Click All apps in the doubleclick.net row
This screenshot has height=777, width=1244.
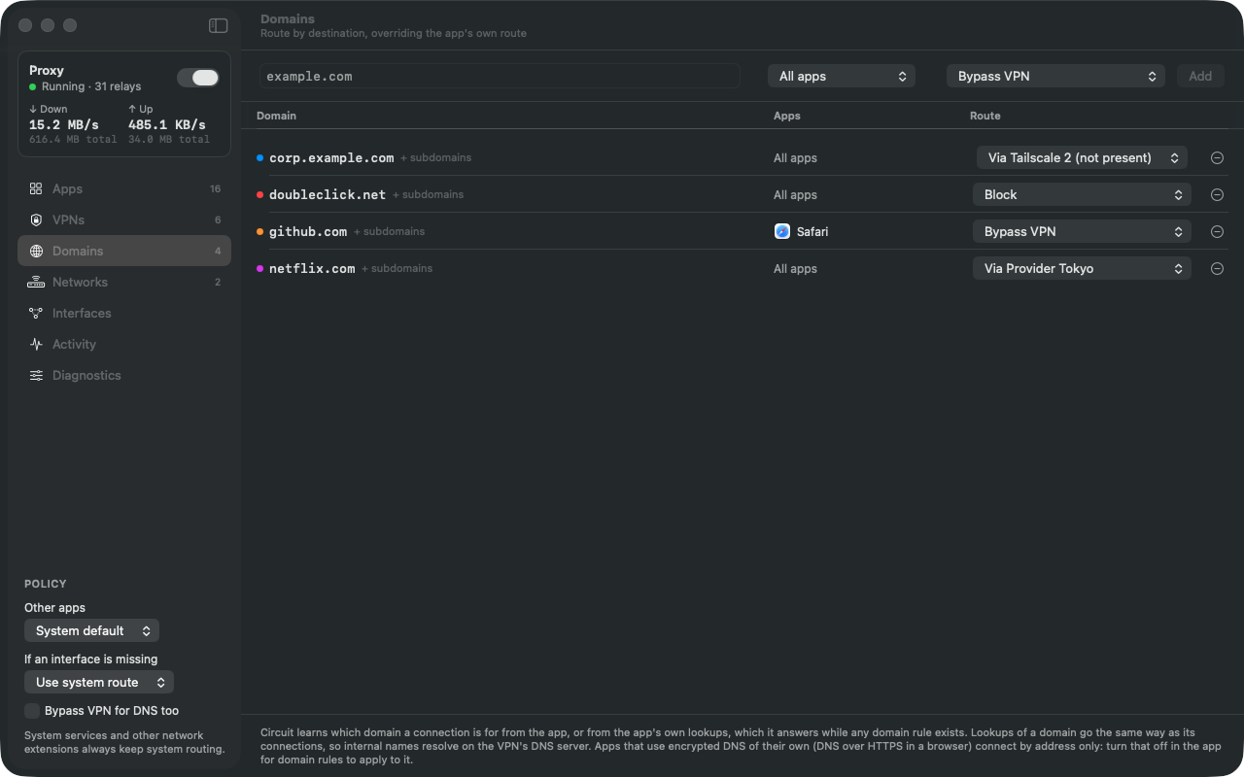[795, 194]
